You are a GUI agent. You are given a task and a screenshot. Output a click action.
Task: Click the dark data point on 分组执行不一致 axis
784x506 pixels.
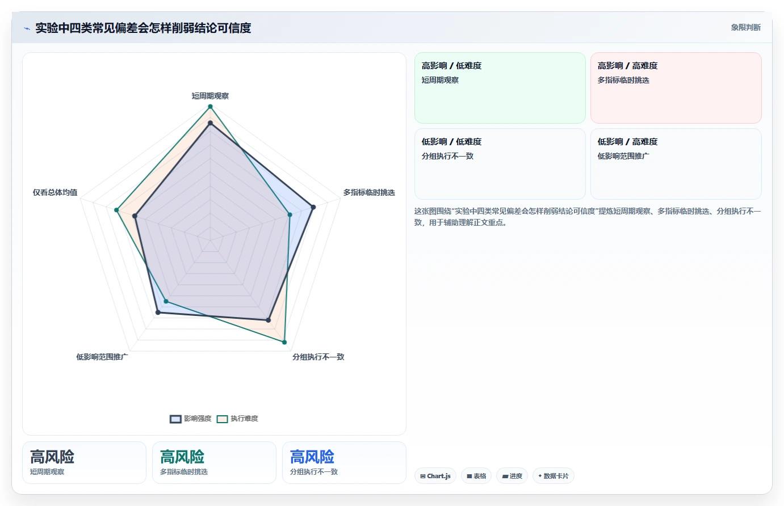pyautogui.click(x=269, y=321)
